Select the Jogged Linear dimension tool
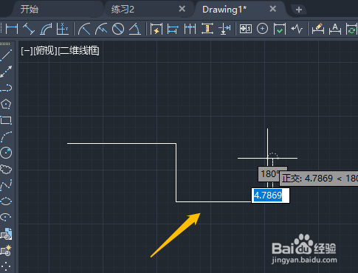This screenshot has height=273, width=358. click(297, 29)
